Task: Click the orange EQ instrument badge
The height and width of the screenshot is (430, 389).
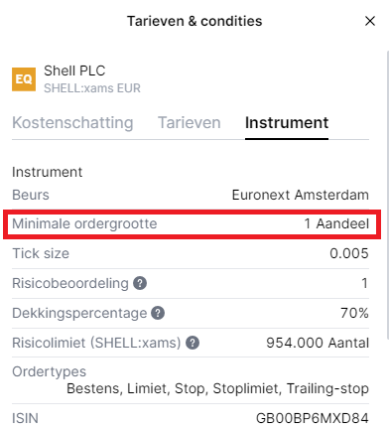Action: pos(24,79)
